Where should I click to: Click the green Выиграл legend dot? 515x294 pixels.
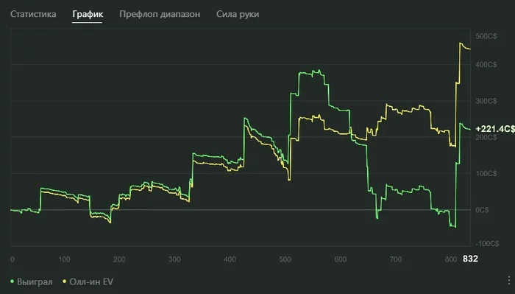[13, 281]
